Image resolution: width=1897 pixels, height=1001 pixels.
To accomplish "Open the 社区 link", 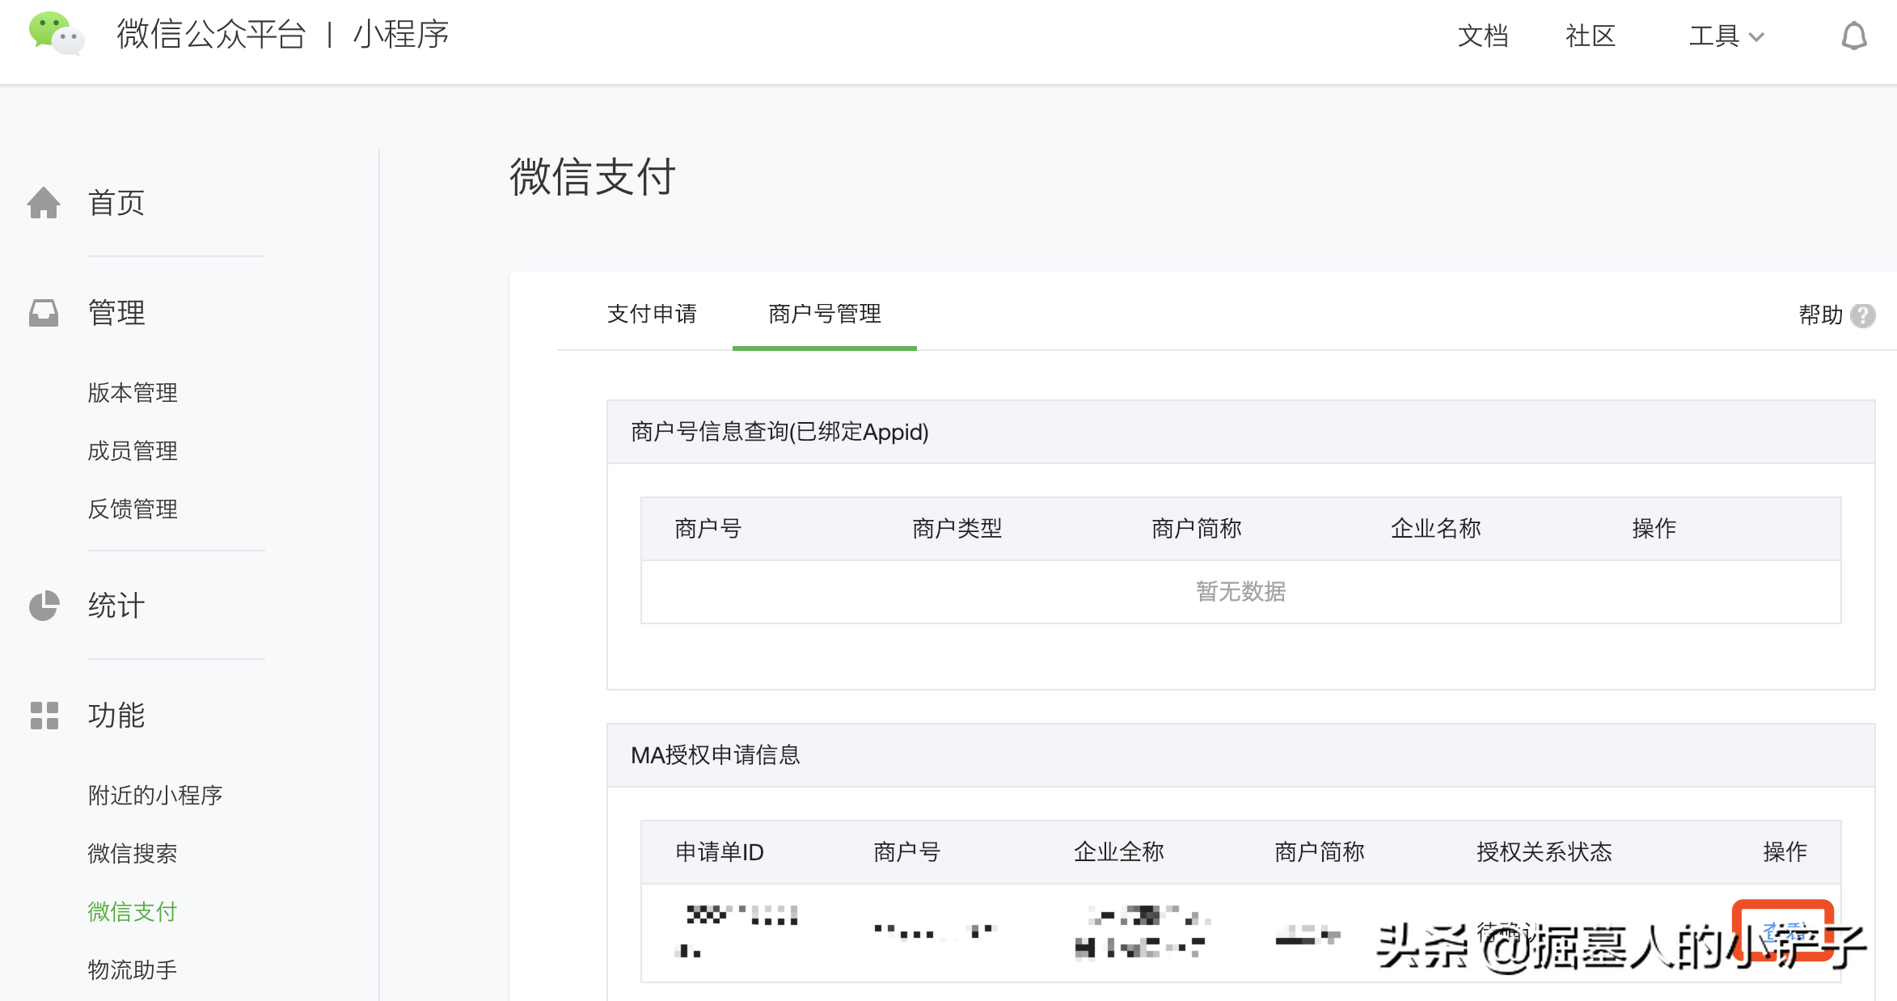I will 1590,36.
